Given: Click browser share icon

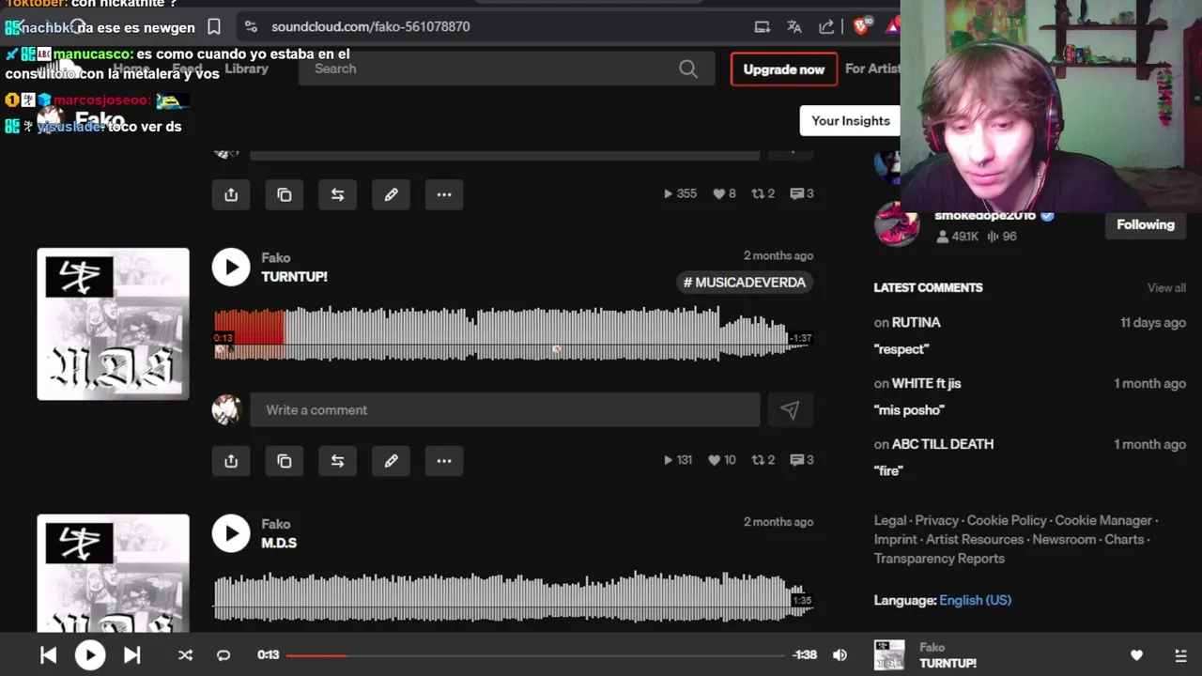Looking at the screenshot, I should coord(826,26).
